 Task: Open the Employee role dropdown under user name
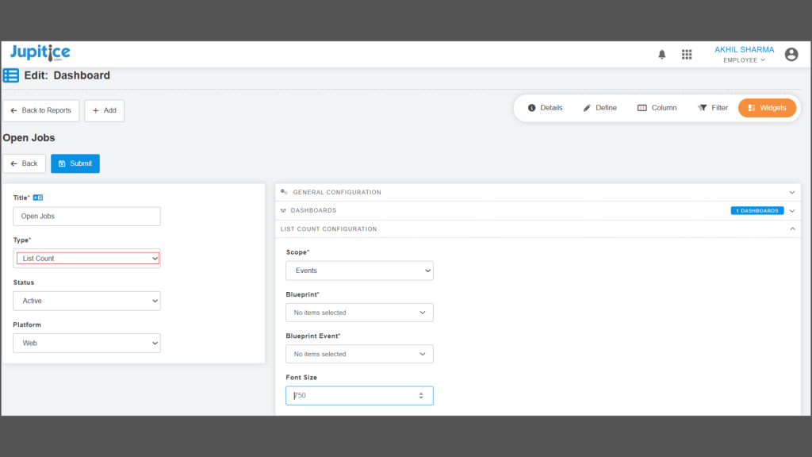coord(744,60)
